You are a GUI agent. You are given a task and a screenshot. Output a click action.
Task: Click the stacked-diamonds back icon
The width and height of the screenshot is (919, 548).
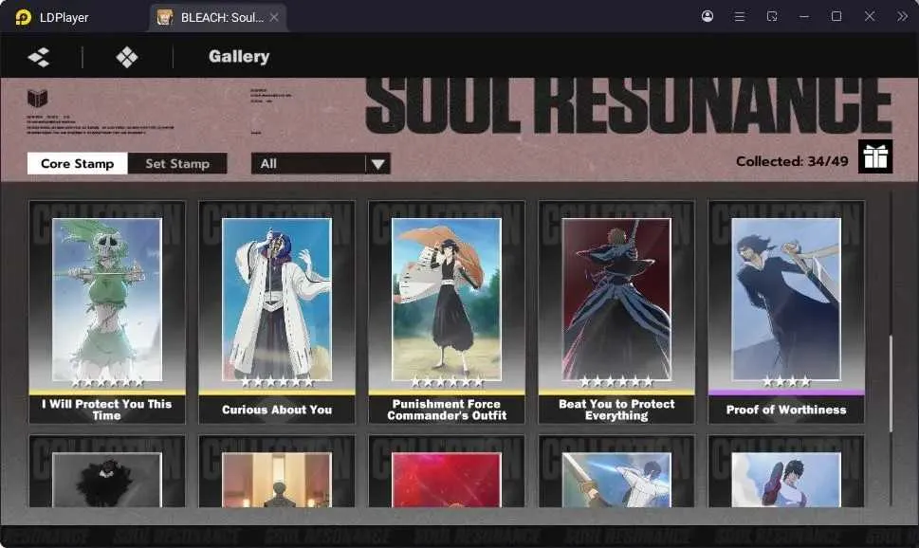click(x=39, y=57)
